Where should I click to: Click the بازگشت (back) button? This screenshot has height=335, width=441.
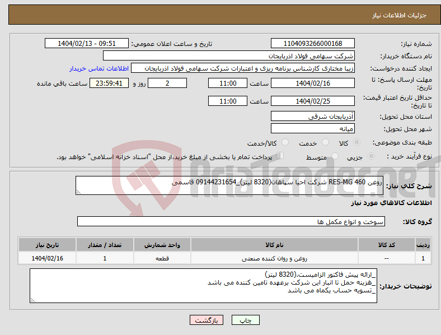tap(207, 320)
